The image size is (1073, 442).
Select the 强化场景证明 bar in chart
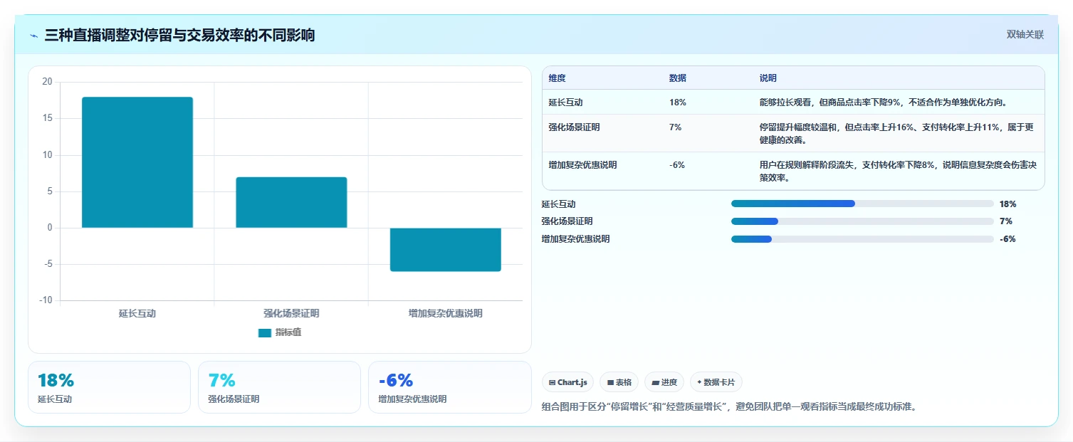291,202
